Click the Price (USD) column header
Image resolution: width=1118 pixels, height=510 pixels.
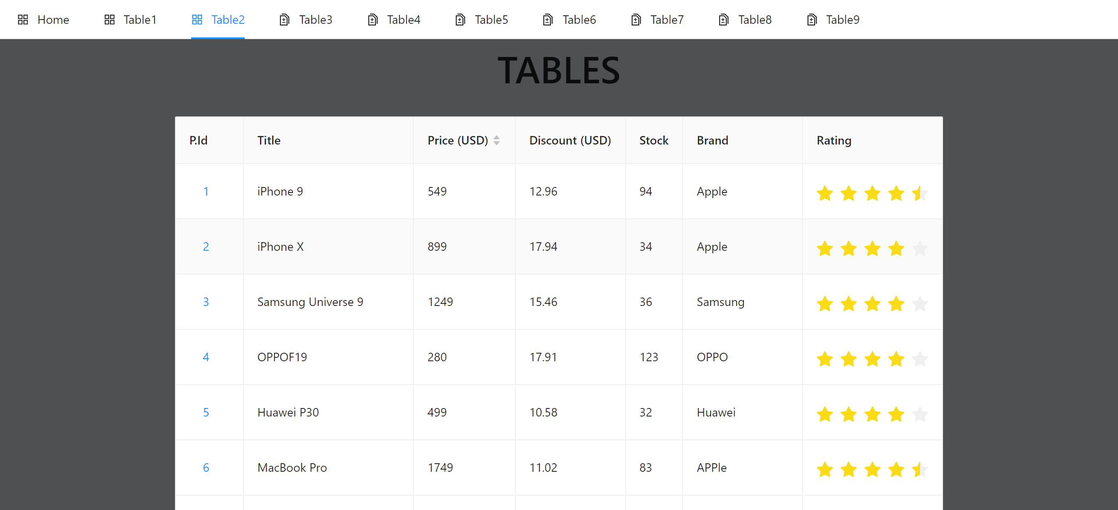(457, 140)
